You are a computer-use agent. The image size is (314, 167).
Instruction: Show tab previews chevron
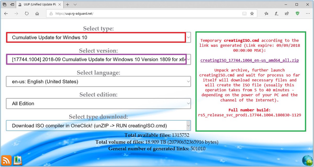point(75,4)
